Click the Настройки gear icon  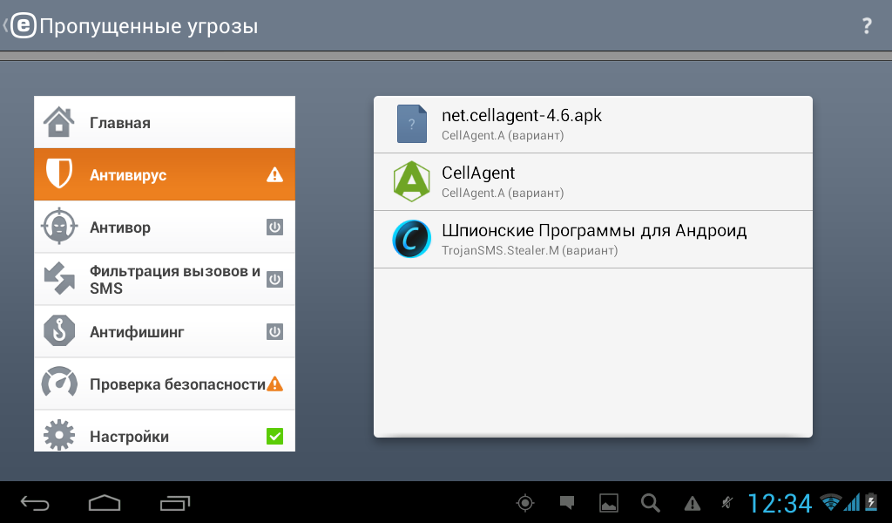(x=59, y=435)
